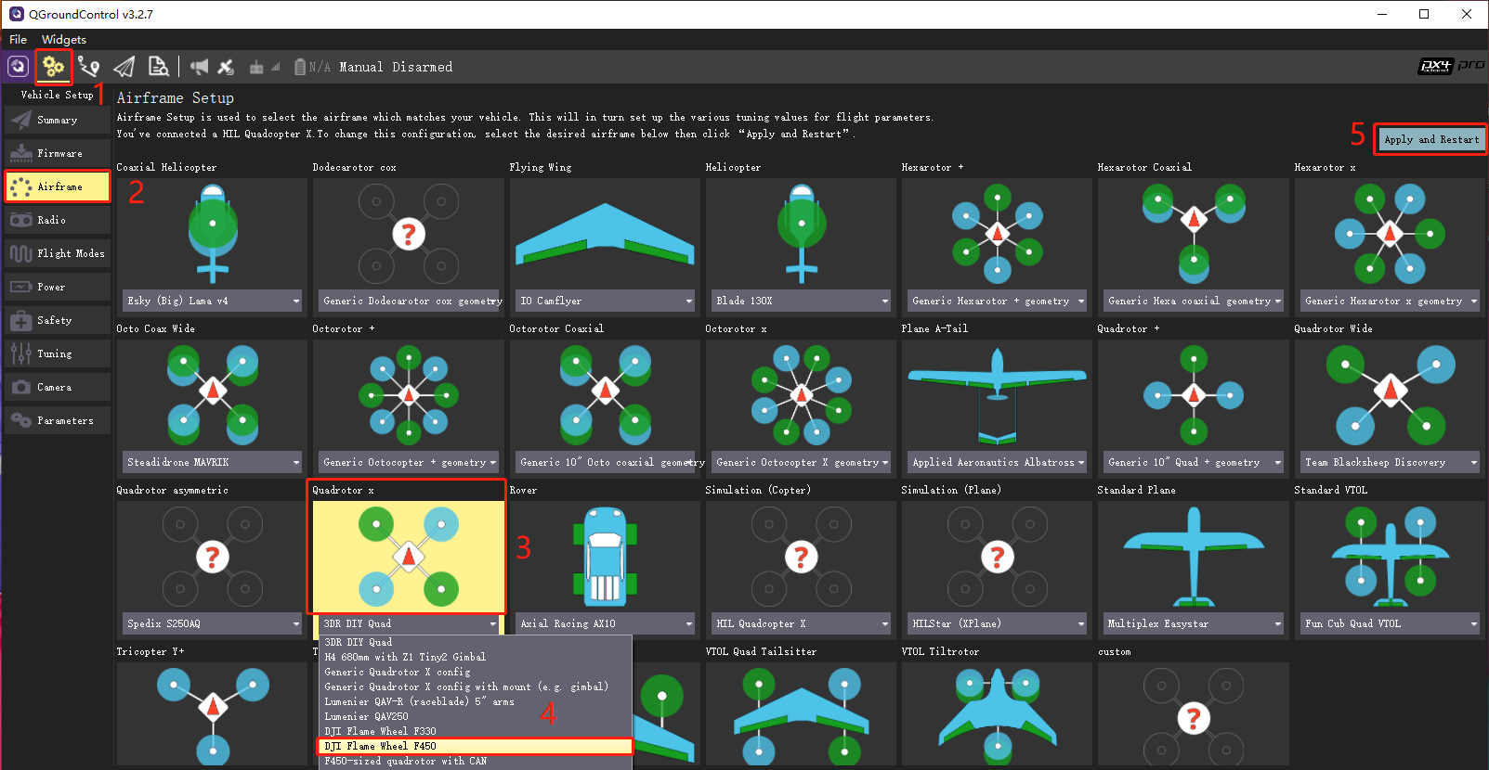Expand the Team Blacksheep Discovery dropdown
This screenshot has width=1489, height=770.
click(x=1391, y=462)
